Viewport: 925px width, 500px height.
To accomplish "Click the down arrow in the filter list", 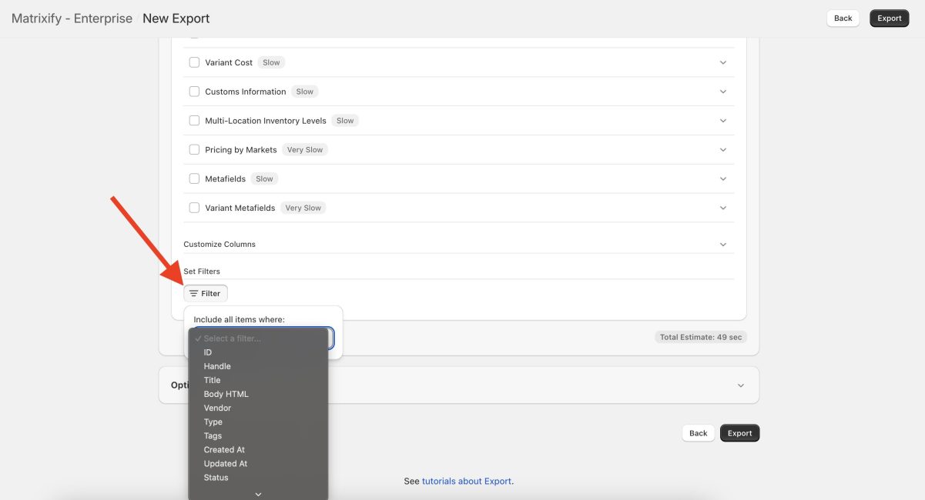I will pos(258,494).
